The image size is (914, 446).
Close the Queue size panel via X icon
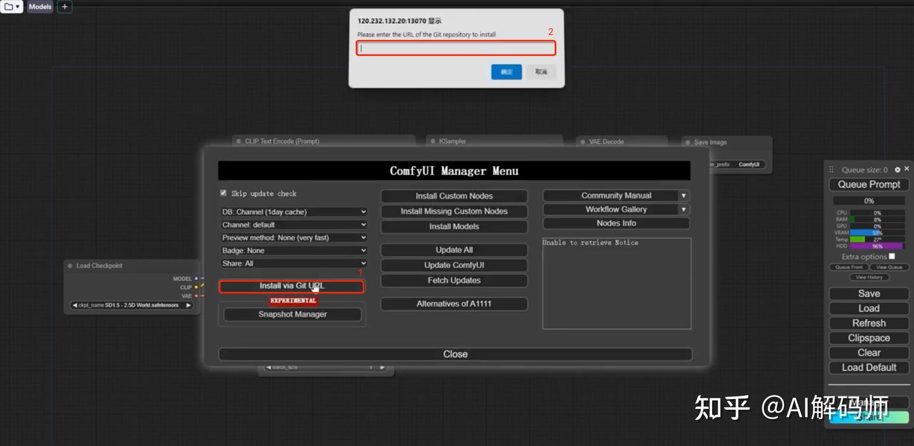(x=906, y=169)
